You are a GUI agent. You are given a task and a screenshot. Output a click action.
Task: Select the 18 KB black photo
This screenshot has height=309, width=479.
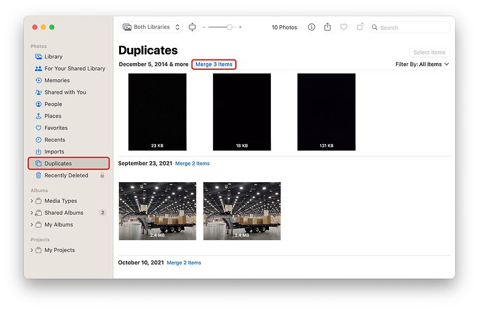coord(242,112)
